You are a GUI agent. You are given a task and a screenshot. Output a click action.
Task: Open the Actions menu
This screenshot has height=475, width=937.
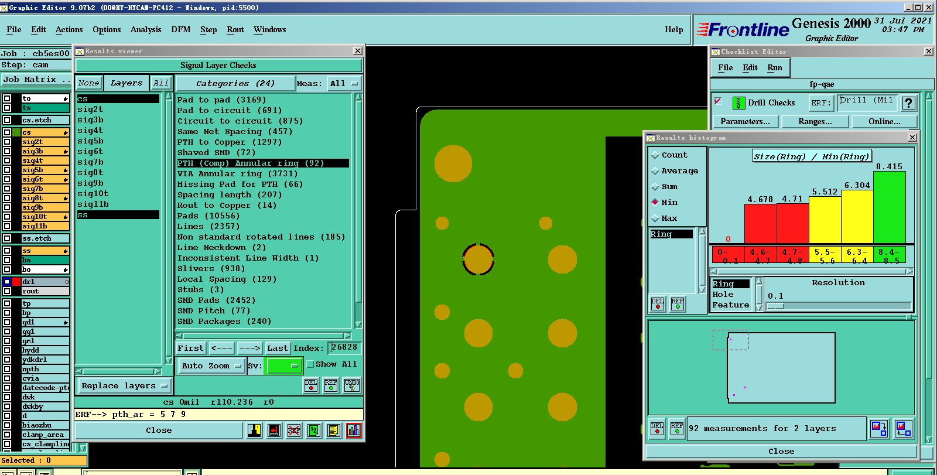69,29
